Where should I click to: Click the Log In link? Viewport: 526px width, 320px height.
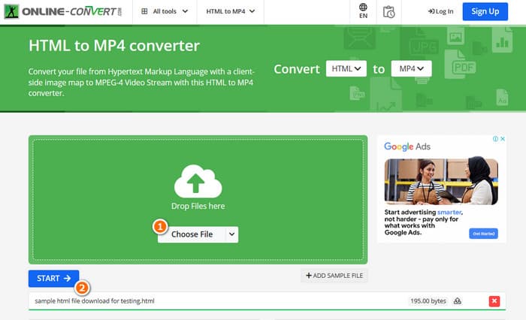point(440,12)
